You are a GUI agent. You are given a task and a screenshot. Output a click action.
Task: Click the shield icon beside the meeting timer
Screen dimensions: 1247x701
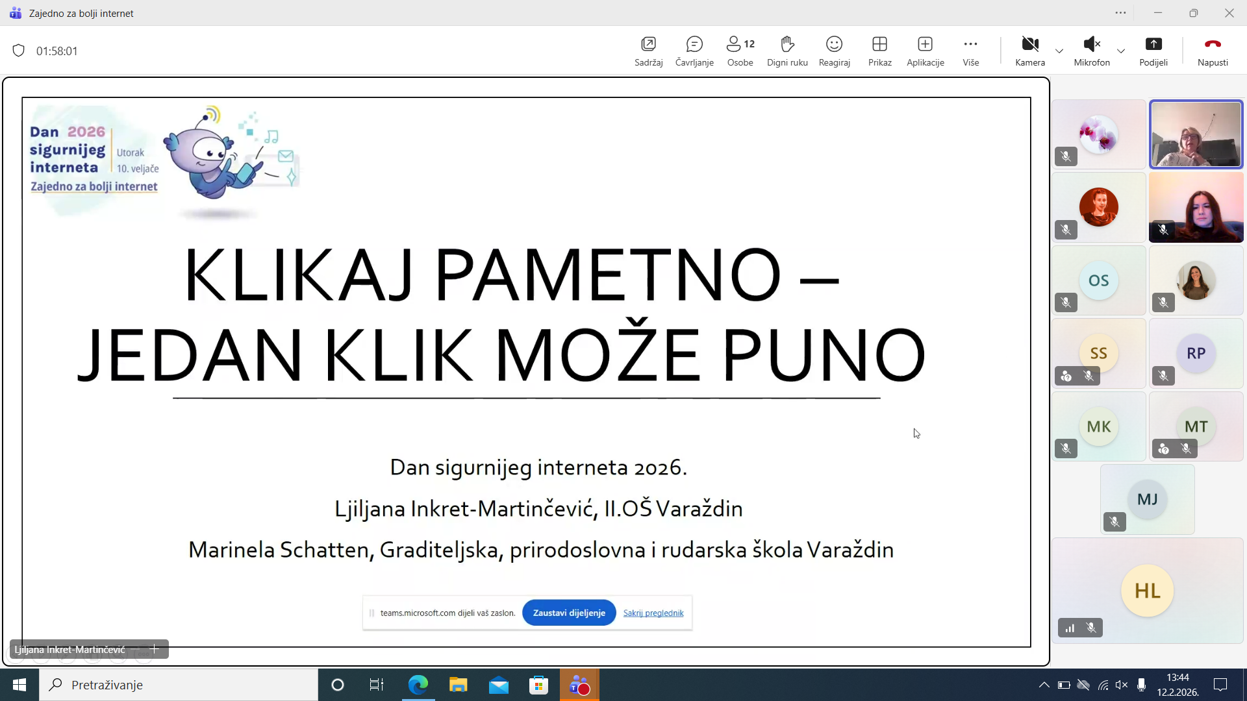(19, 51)
